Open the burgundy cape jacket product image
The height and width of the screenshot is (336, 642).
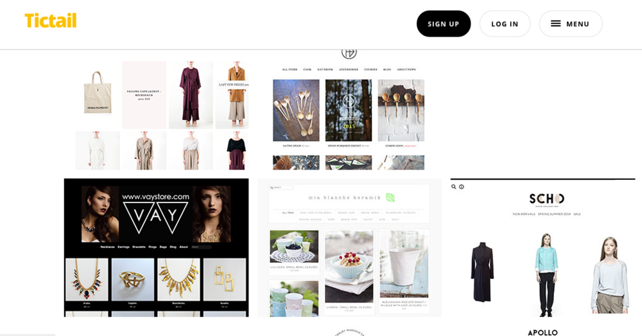tap(191, 94)
